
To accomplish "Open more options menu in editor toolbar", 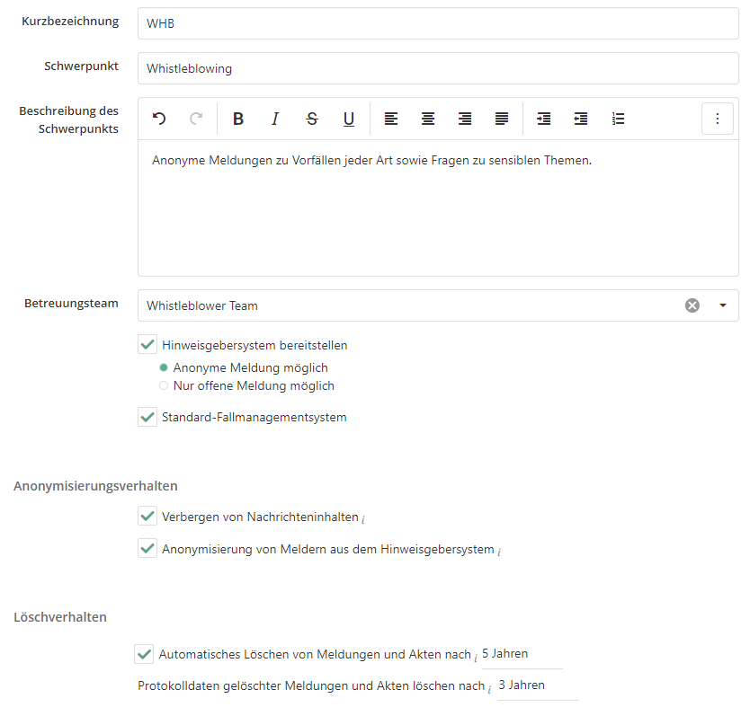I will point(717,119).
